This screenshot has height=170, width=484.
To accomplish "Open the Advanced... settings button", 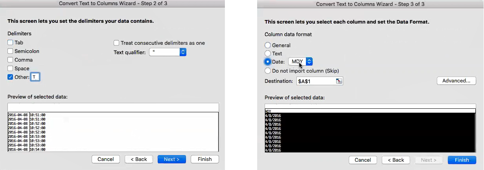I will click(456, 80).
